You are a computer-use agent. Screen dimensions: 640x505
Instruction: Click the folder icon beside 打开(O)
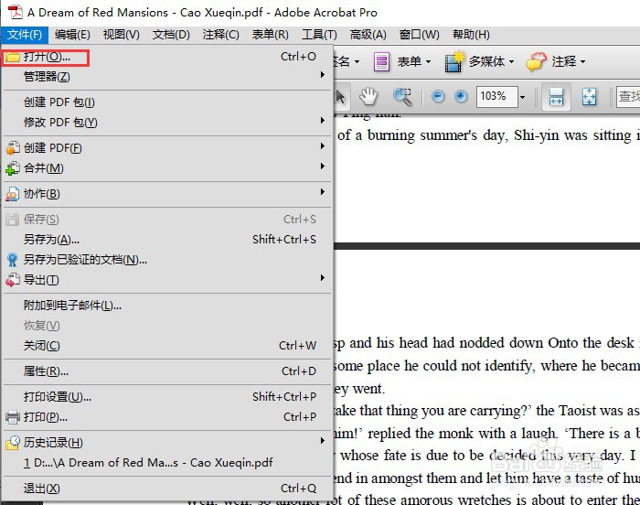point(12,57)
